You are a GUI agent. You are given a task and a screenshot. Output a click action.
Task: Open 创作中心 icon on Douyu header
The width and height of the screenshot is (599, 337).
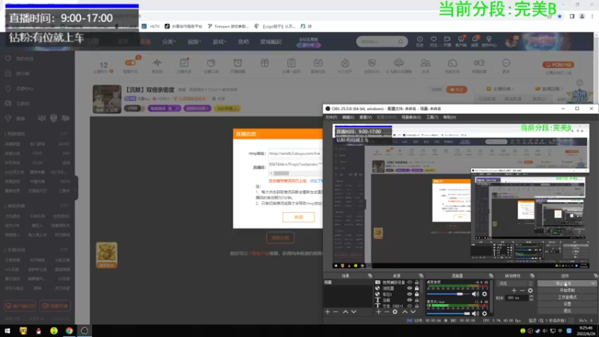[489, 41]
